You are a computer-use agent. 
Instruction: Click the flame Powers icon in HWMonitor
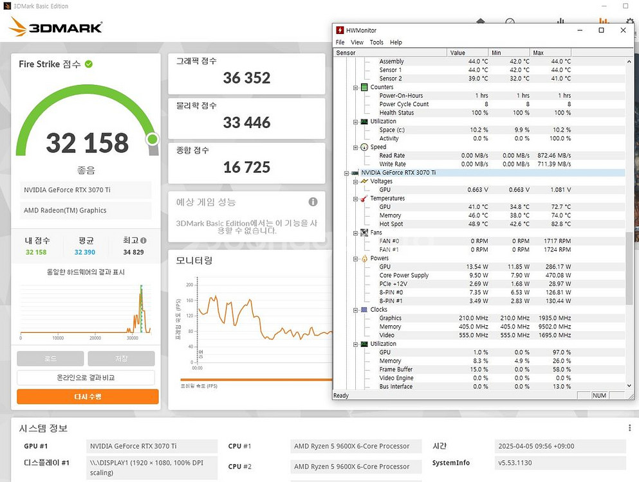pyautogui.click(x=364, y=258)
